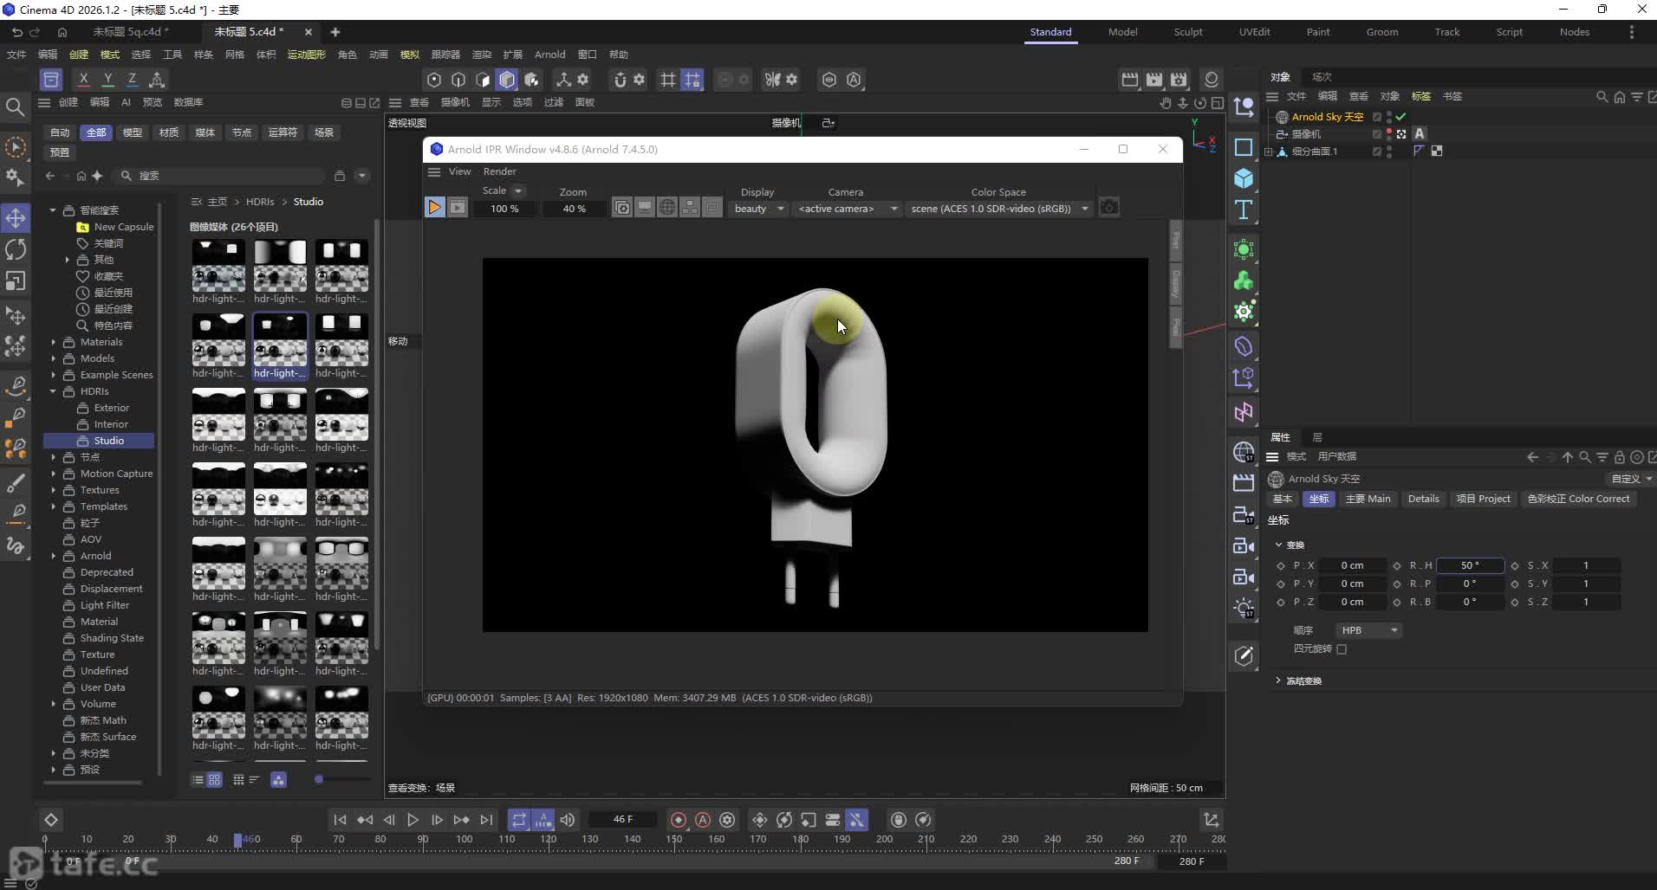Select the 摄像机 object in object manager
This screenshot has height=890, width=1657.
coord(1306,134)
